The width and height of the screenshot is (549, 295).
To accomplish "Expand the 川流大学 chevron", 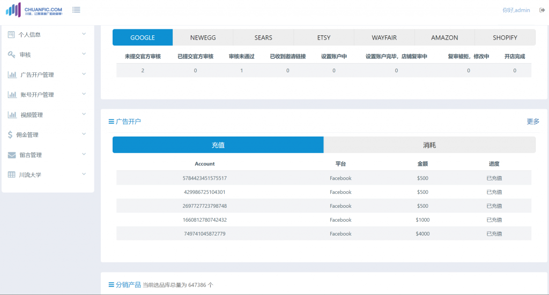I will tap(84, 174).
